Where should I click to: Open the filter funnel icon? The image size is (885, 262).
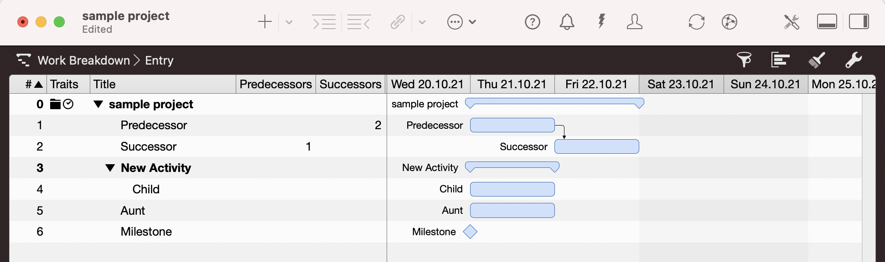point(744,60)
